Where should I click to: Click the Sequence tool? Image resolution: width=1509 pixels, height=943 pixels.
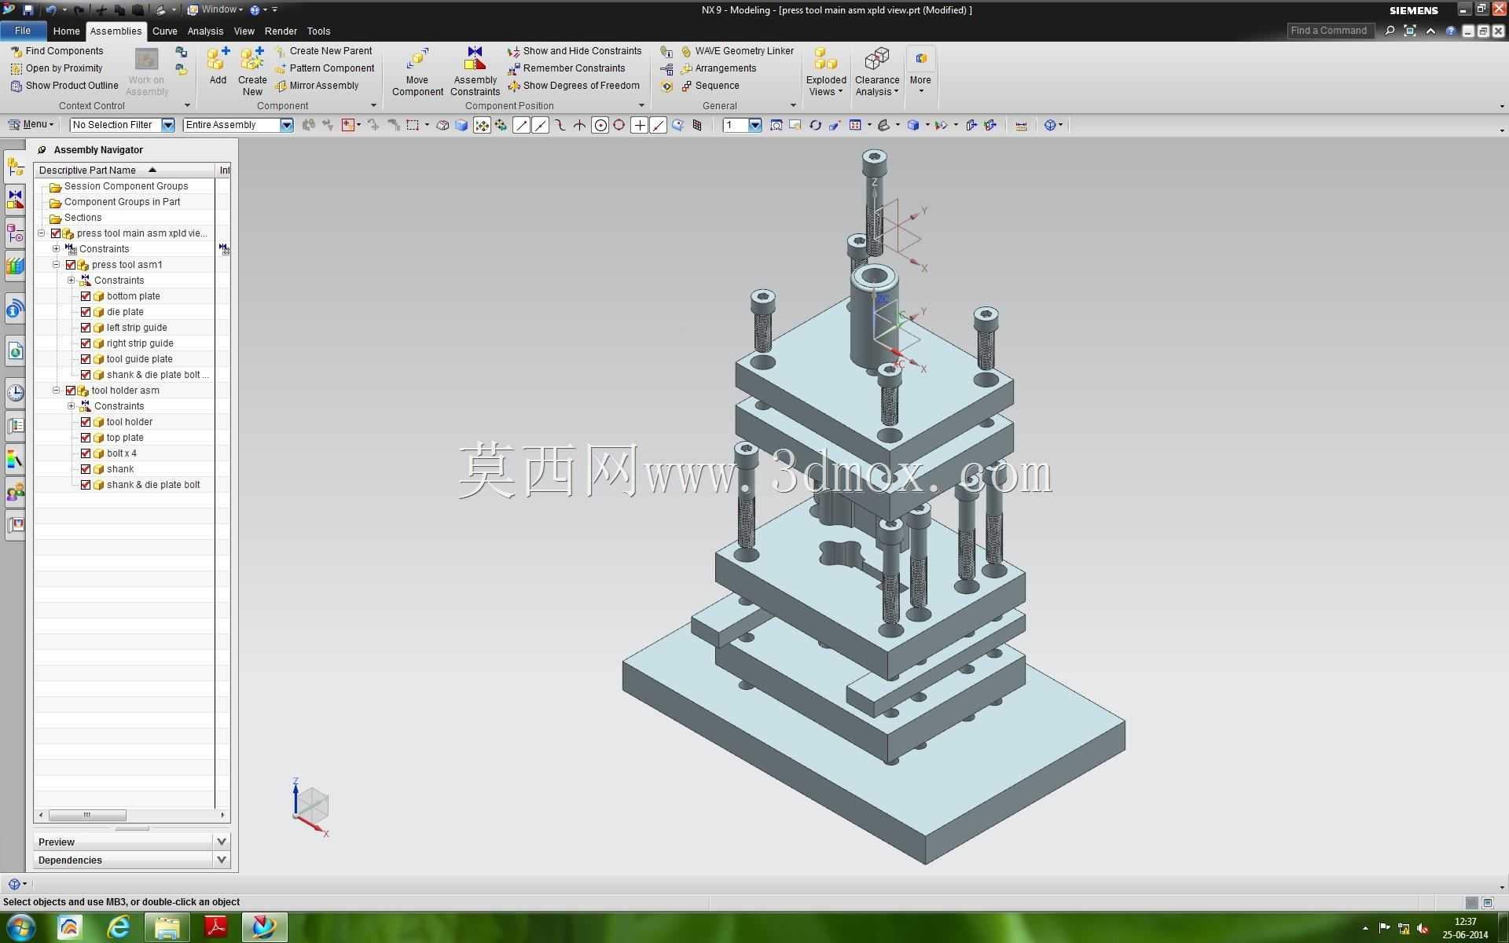point(710,86)
